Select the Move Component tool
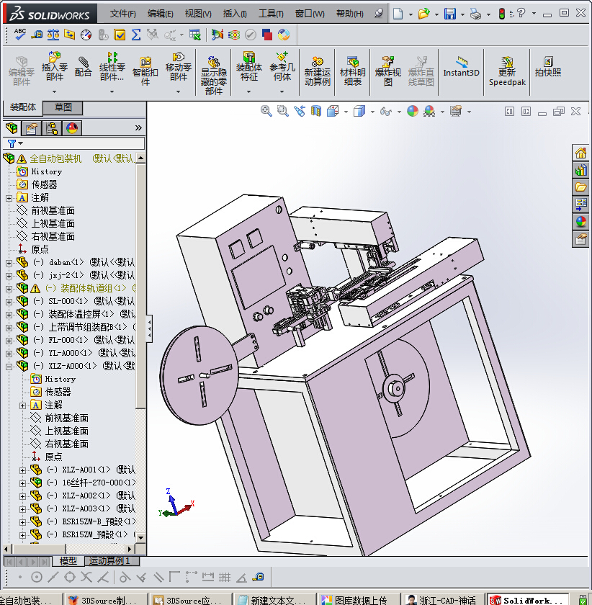This screenshot has width=592, height=605. [x=179, y=66]
